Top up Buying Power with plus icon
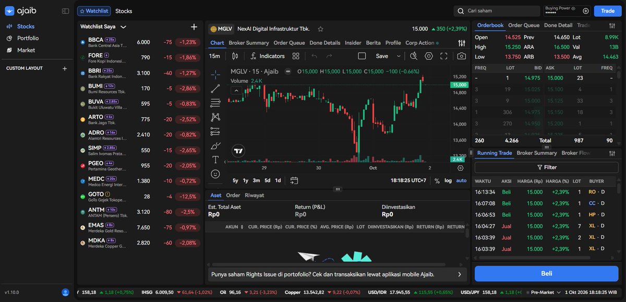 tap(586, 11)
